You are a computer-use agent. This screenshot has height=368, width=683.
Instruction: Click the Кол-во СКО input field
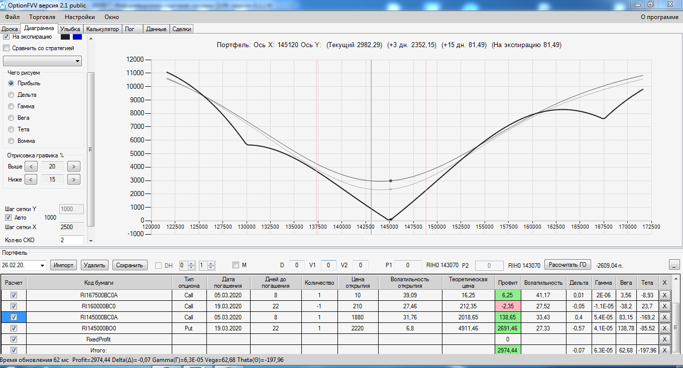click(72, 240)
